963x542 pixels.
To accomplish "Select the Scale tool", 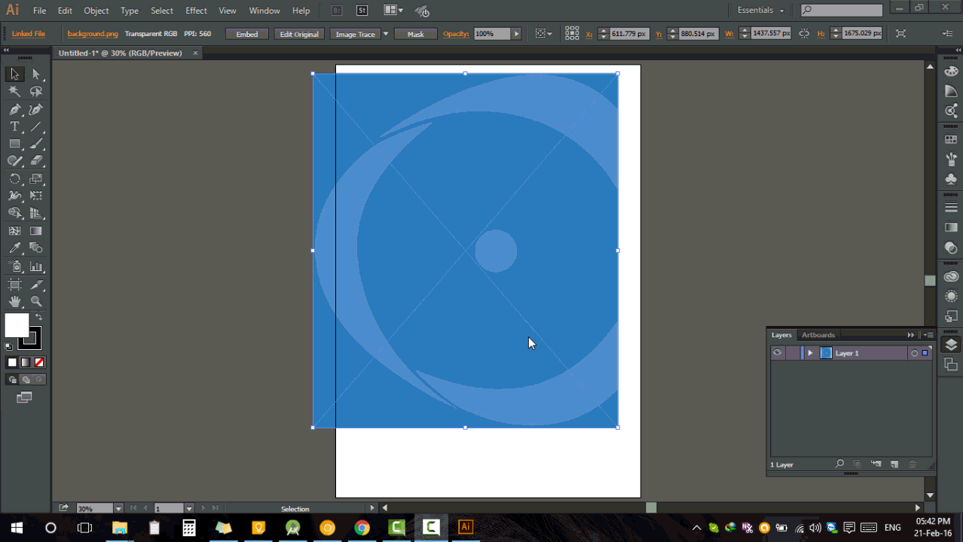I will click(x=36, y=178).
